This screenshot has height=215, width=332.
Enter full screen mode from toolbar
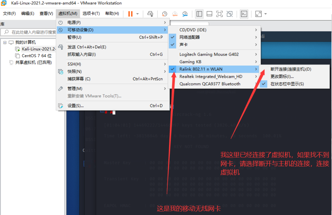pyautogui.click(x=258, y=14)
